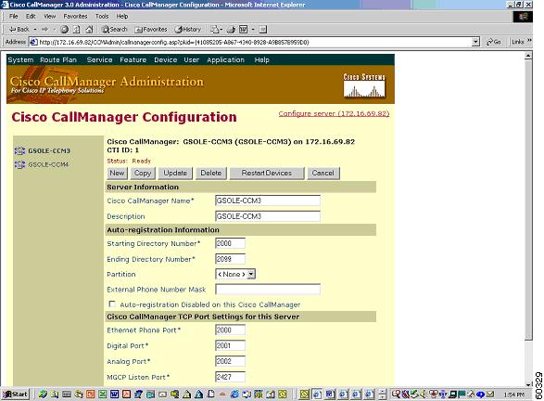Open the Search pane from the toolbar
This screenshot has width=544, height=401.
click(115, 30)
